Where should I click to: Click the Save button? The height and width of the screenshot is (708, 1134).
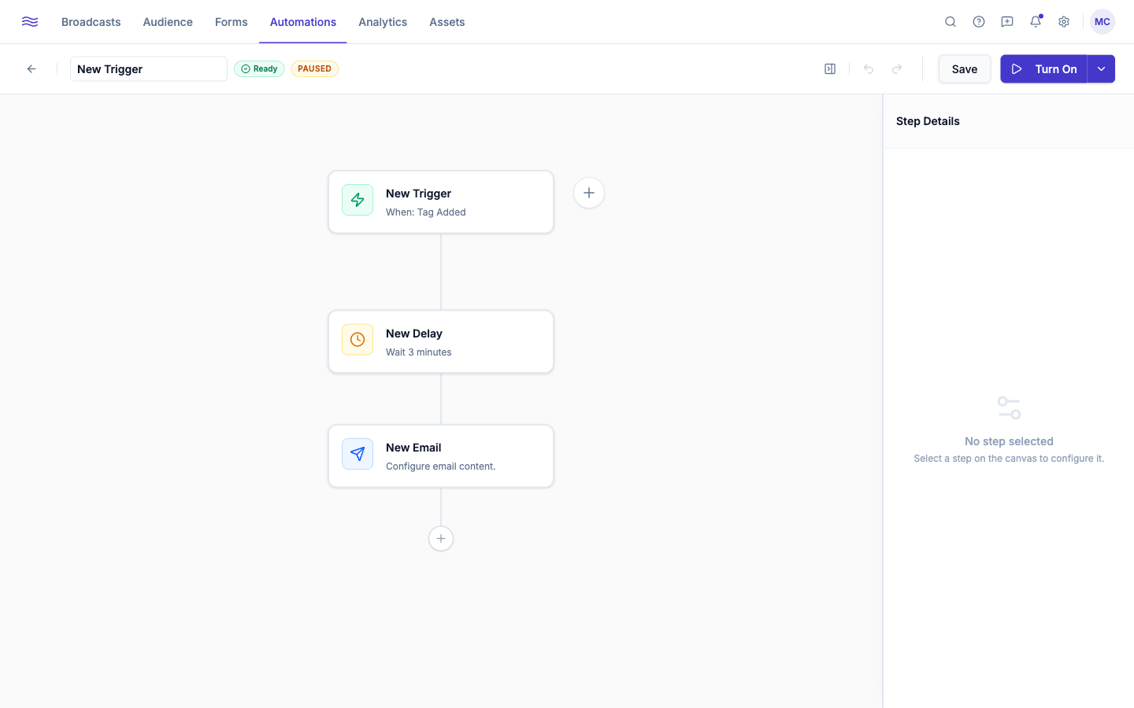(965, 69)
